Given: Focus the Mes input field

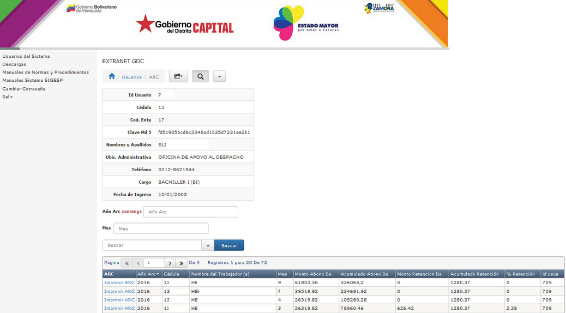Looking at the screenshot, I should click(161, 228).
